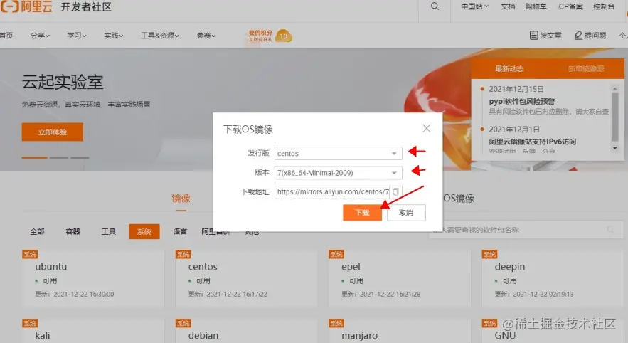Click the news panel scroll up arrow

(615, 88)
